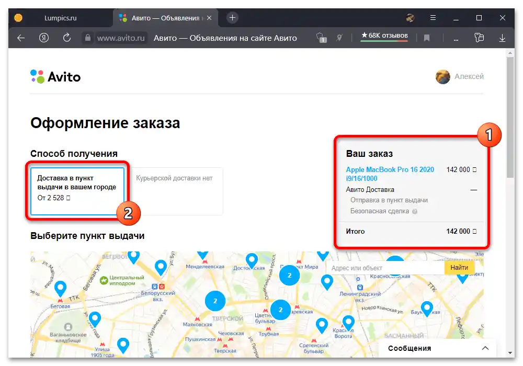
Task: Click the Алексей avatar picture
Action: [443, 77]
